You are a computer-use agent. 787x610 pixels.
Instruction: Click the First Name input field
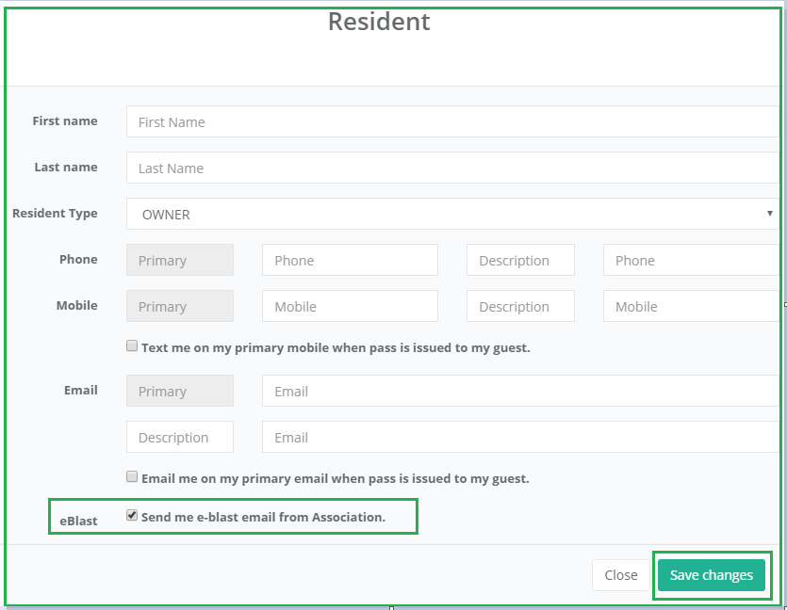coord(452,121)
